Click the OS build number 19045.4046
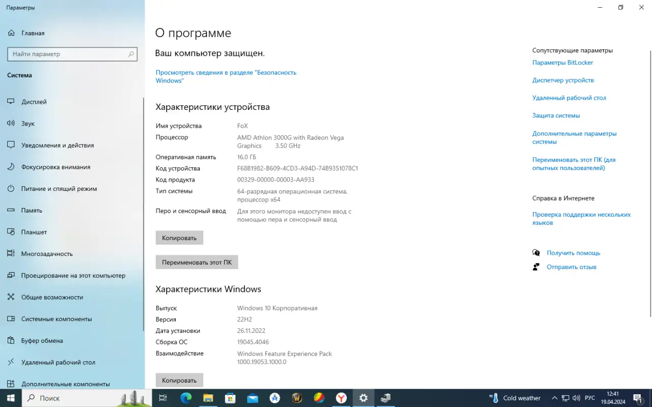This screenshot has width=652, height=407. 253,342
